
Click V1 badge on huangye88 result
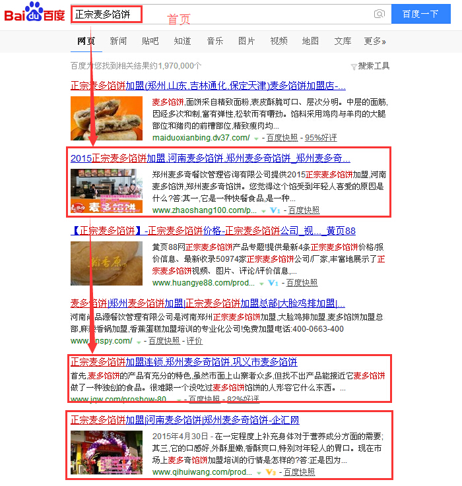pos(273,283)
